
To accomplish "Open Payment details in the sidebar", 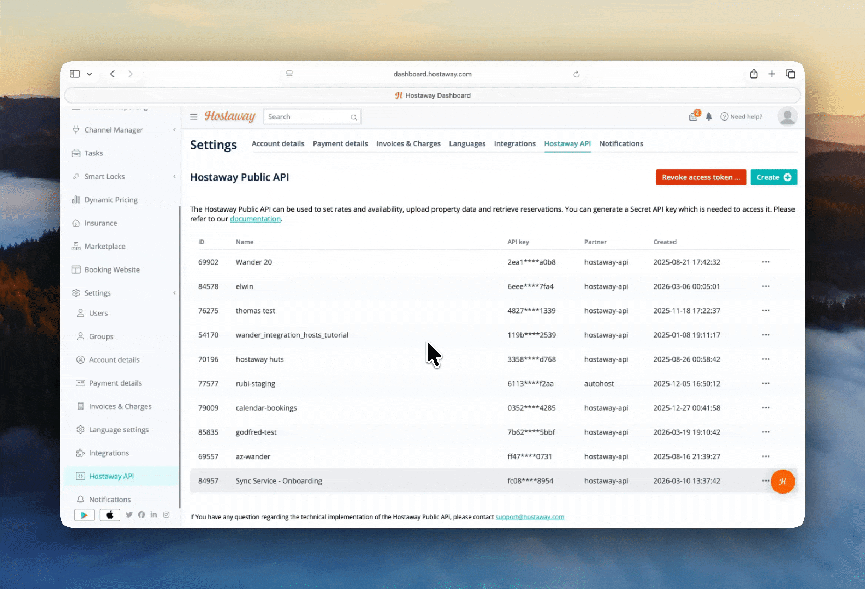I will (115, 383).
